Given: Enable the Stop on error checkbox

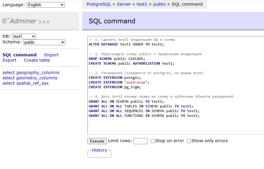Looking at the screenshot, I should pos(153,141).
